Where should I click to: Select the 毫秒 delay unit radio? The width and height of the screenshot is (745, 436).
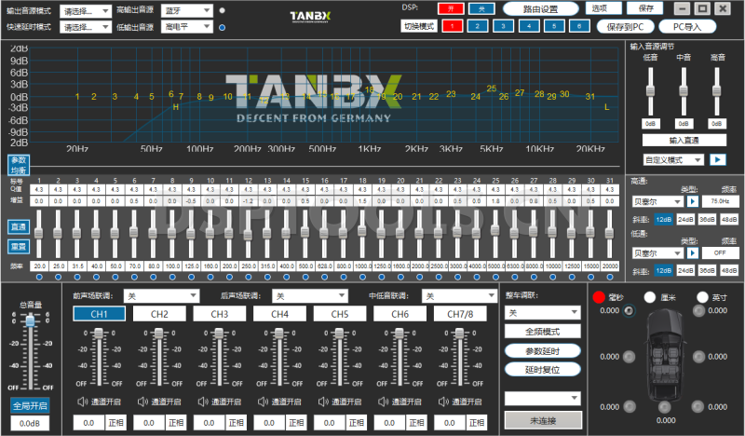coord(599,297)
